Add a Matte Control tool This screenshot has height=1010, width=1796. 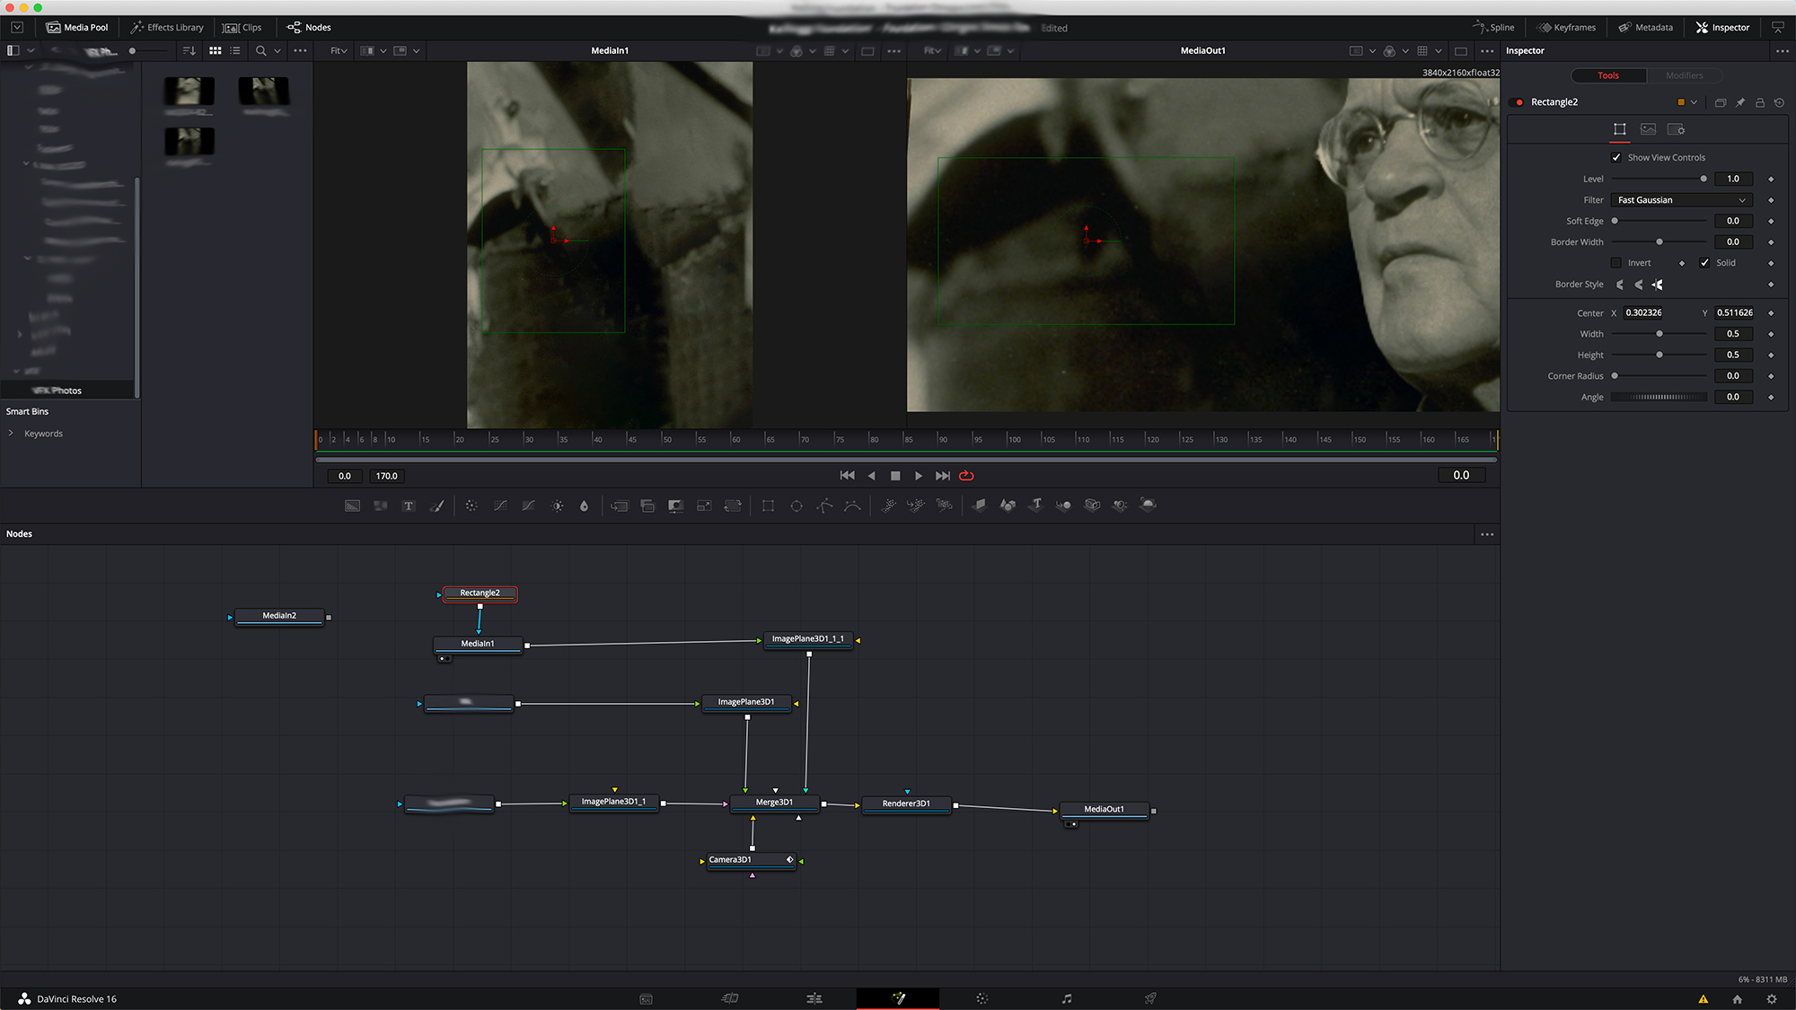pyautogui.click(x=675, y=505)
